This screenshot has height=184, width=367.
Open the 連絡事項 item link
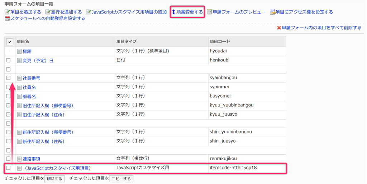[32, 159]
